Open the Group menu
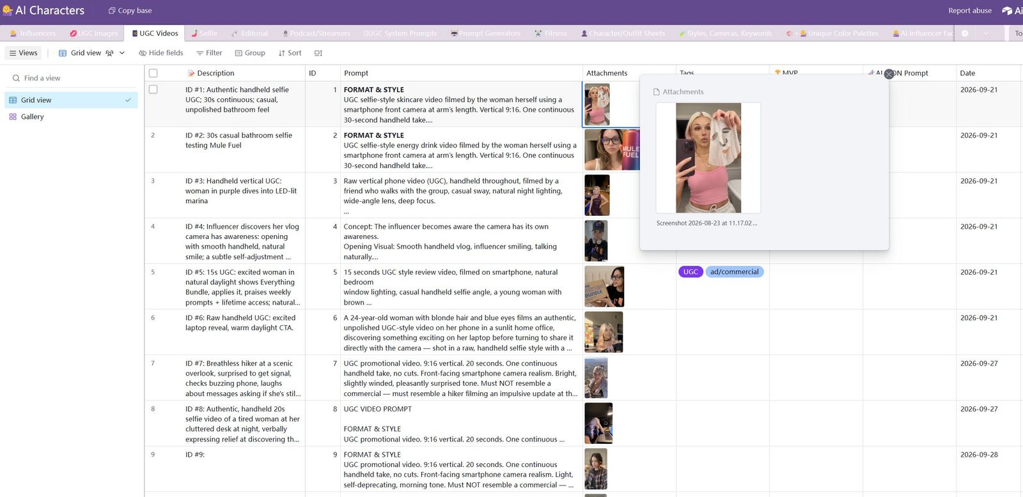Image resolution: width=1023 pixels, height=497 pixels. tap(250, 53)
